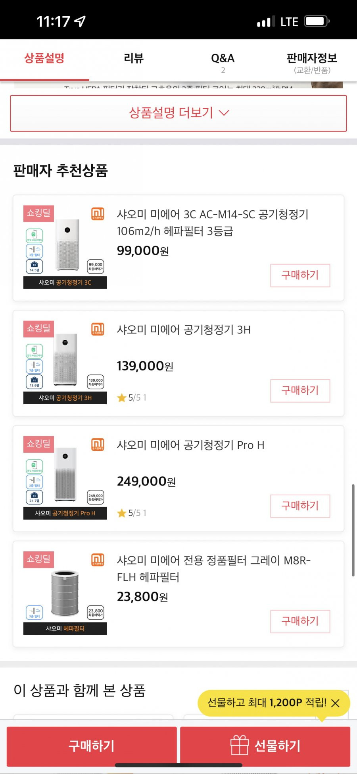Tap the gift box icon on 선물하기
The height and width of the screenshot is (774, 357).
click(x=240, y=745)
